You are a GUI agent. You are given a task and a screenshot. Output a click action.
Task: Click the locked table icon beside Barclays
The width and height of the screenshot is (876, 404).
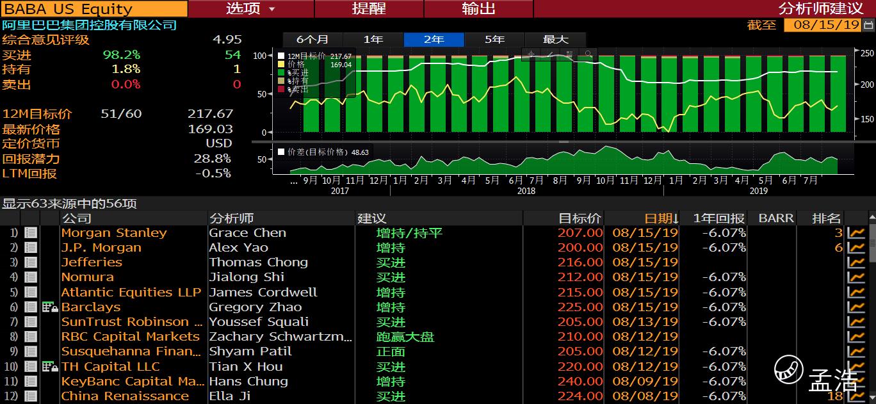coord(50,307)
